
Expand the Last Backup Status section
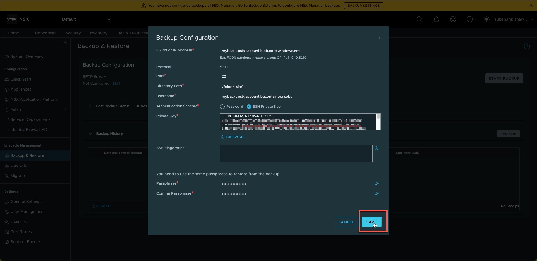click(91, 106)
